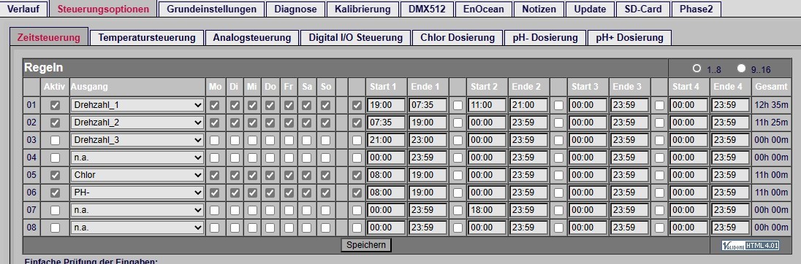The height and width of the screenshot is (264, 801).
Task: Disable Aktiv checkbox for rule 06
Action: pyautogui.click(x=55, y=192)
